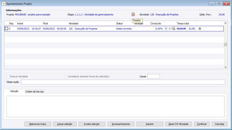Stop the timer with the stop icon
This screenshot has height=130, width=232.
170,28
